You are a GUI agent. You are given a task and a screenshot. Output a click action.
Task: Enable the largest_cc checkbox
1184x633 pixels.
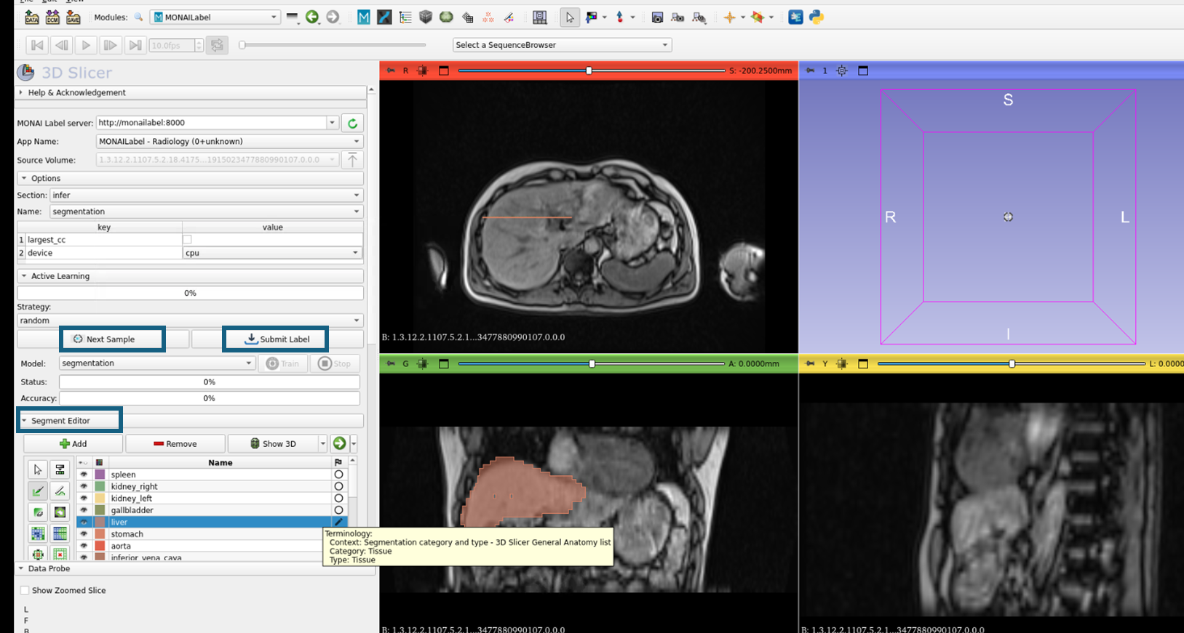pyautogui.click(x=187, y=240)
